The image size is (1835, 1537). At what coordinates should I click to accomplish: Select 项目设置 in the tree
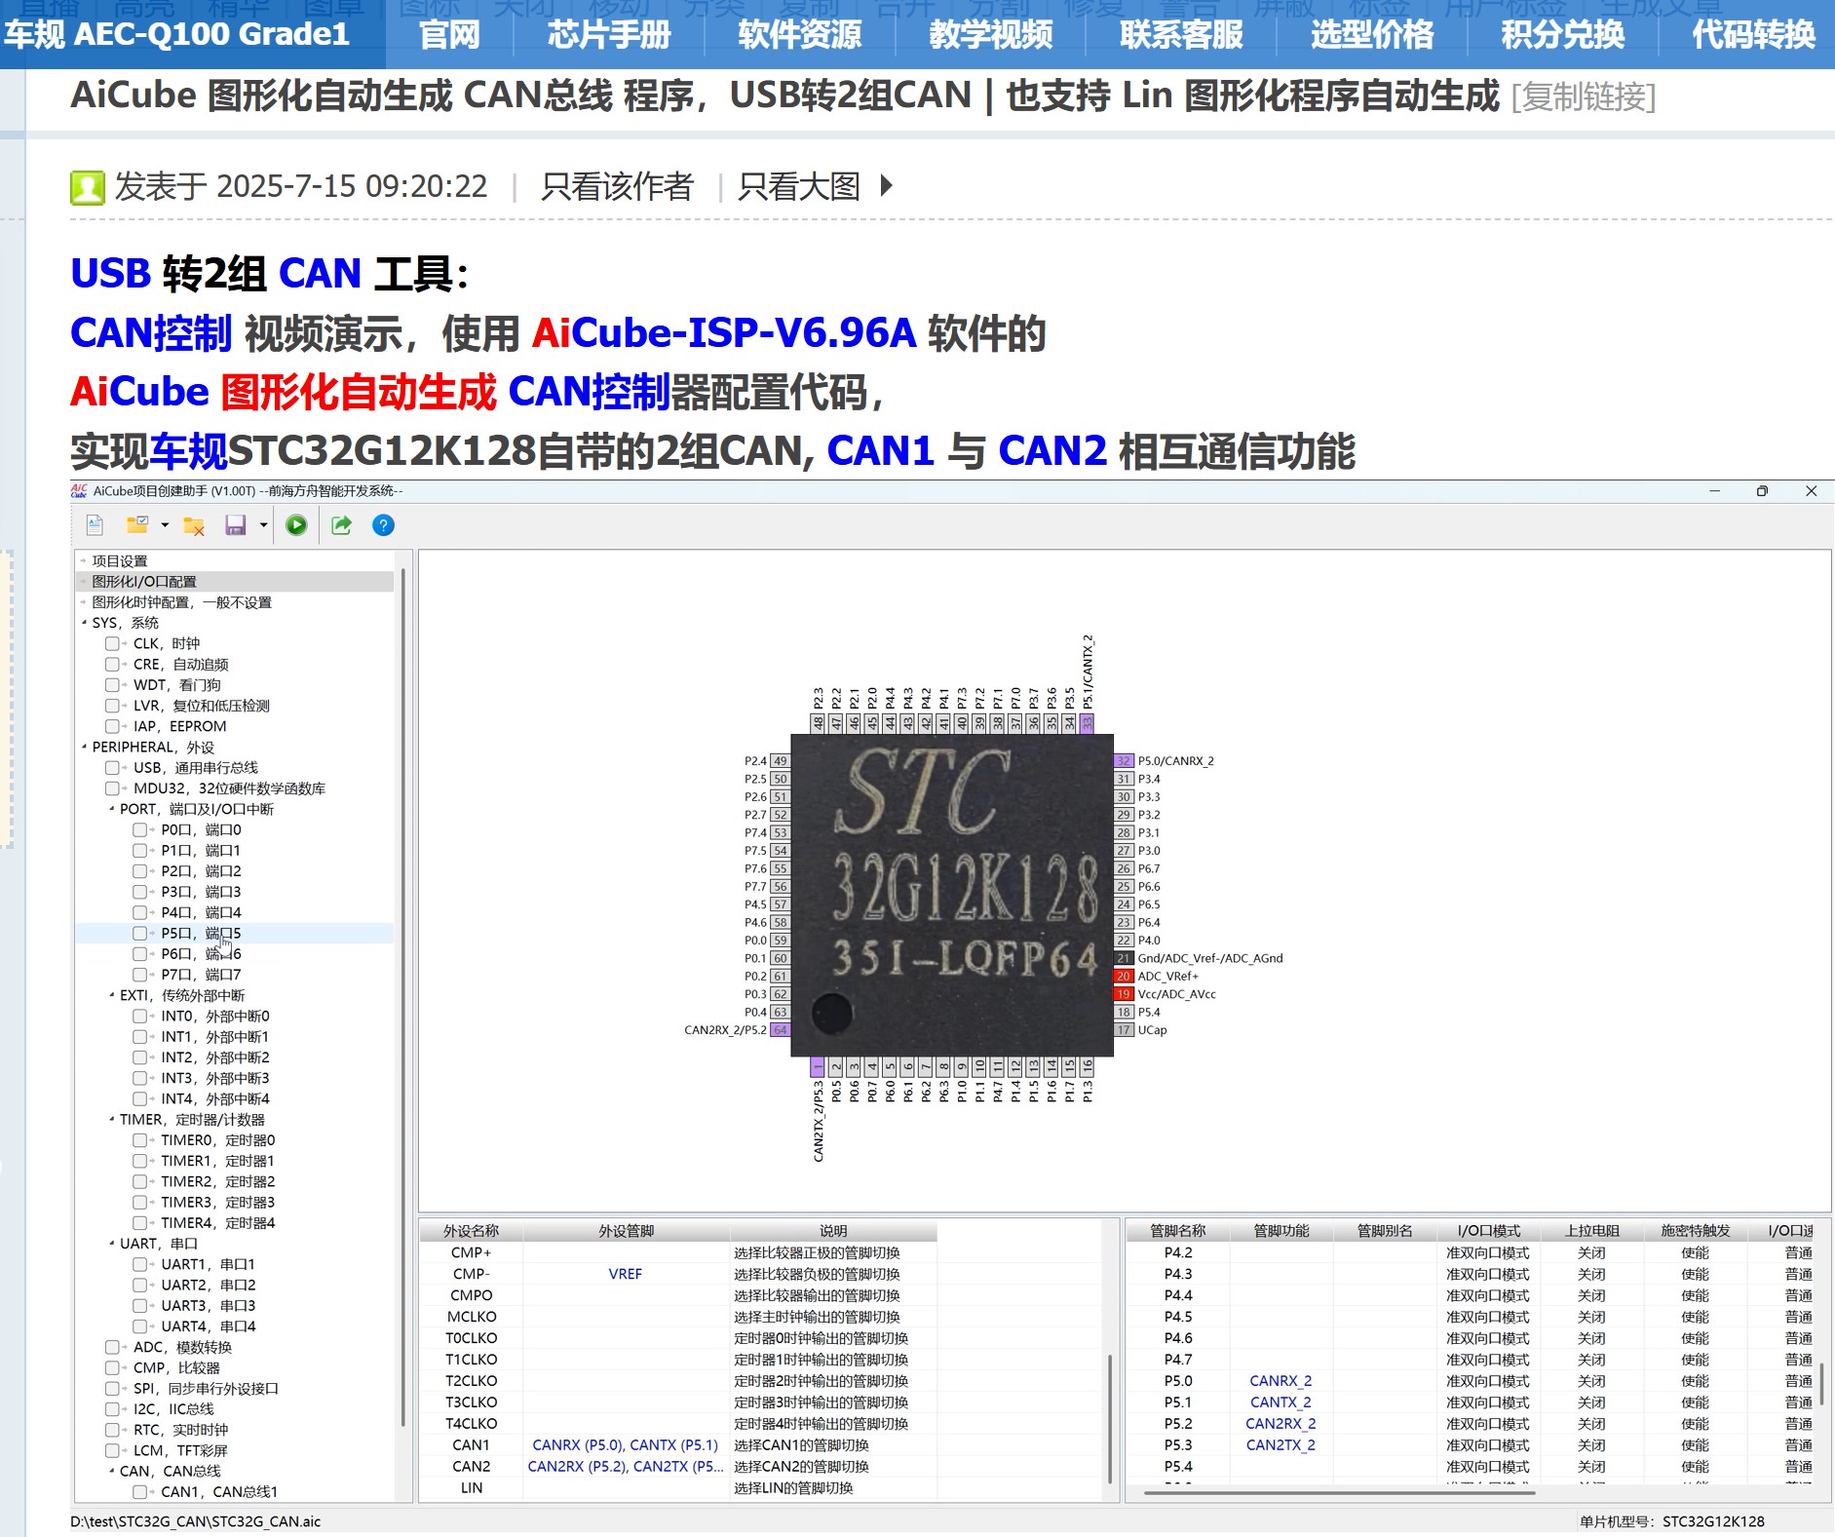tap(120, 560)
